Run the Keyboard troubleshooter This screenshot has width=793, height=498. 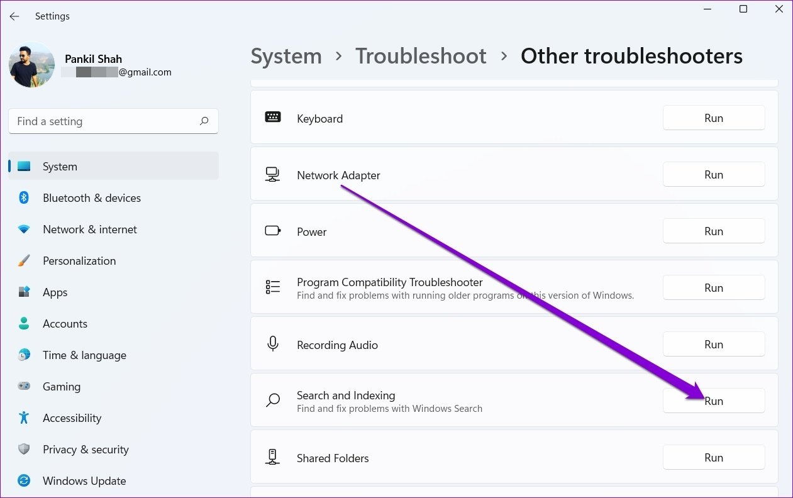pos(714,118)
